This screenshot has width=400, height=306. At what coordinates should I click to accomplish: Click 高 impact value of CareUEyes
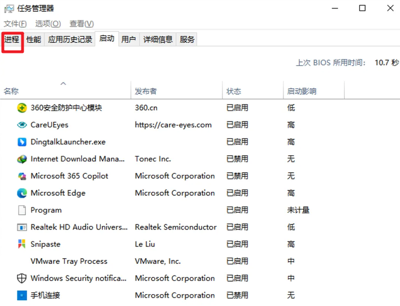pos(291,125)
